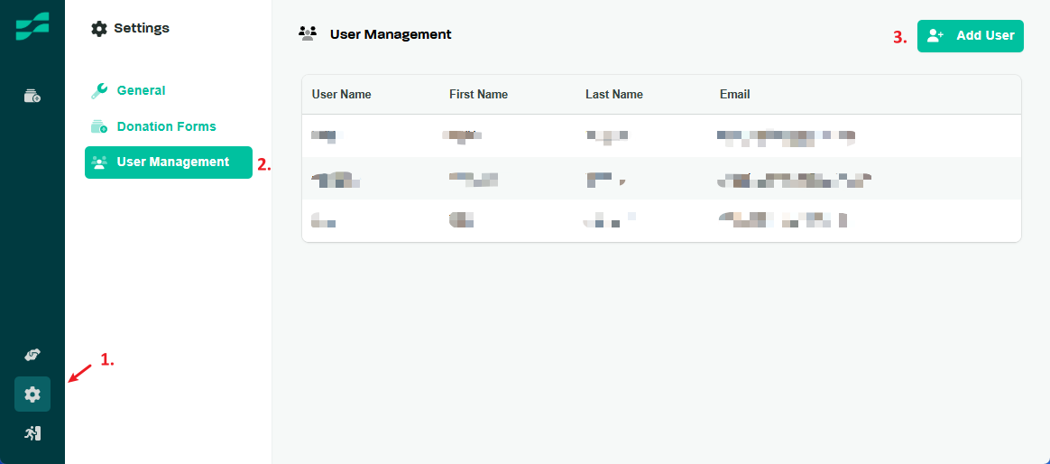
Task: Click the first name cell in the third row
Action: pos(461,219)
